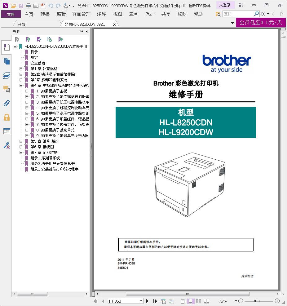Image resolution: width=287 pixels, height=306 pixels.
Task: Select single page view mode
Action: tap(183, 301)
